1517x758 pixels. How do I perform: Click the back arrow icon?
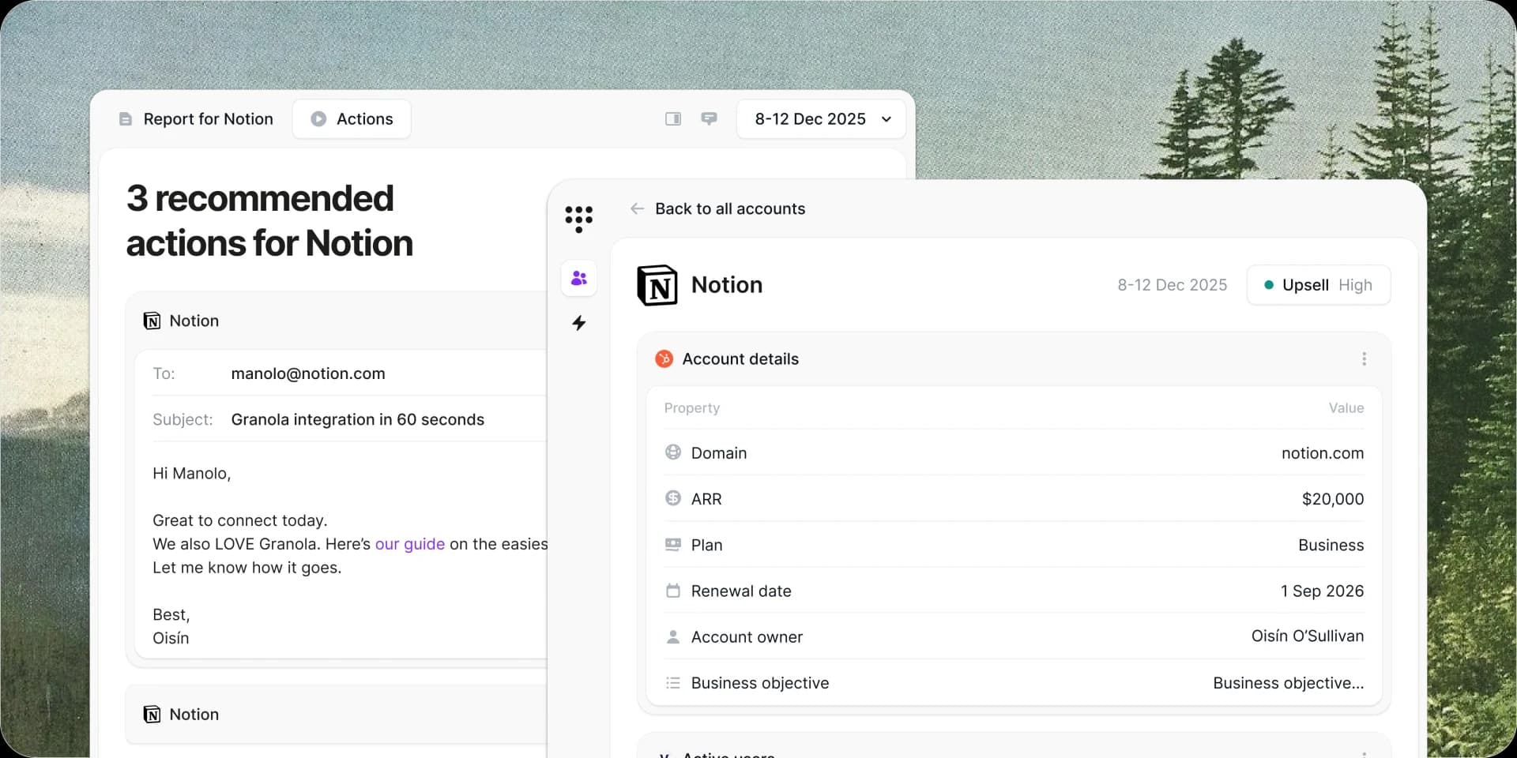[x=637, y=209]
